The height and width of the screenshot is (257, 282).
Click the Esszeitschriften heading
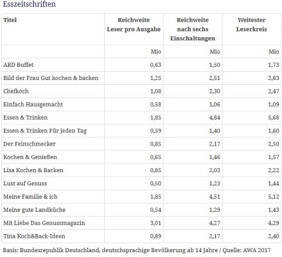pyautogui.click(x=30, y=4)
